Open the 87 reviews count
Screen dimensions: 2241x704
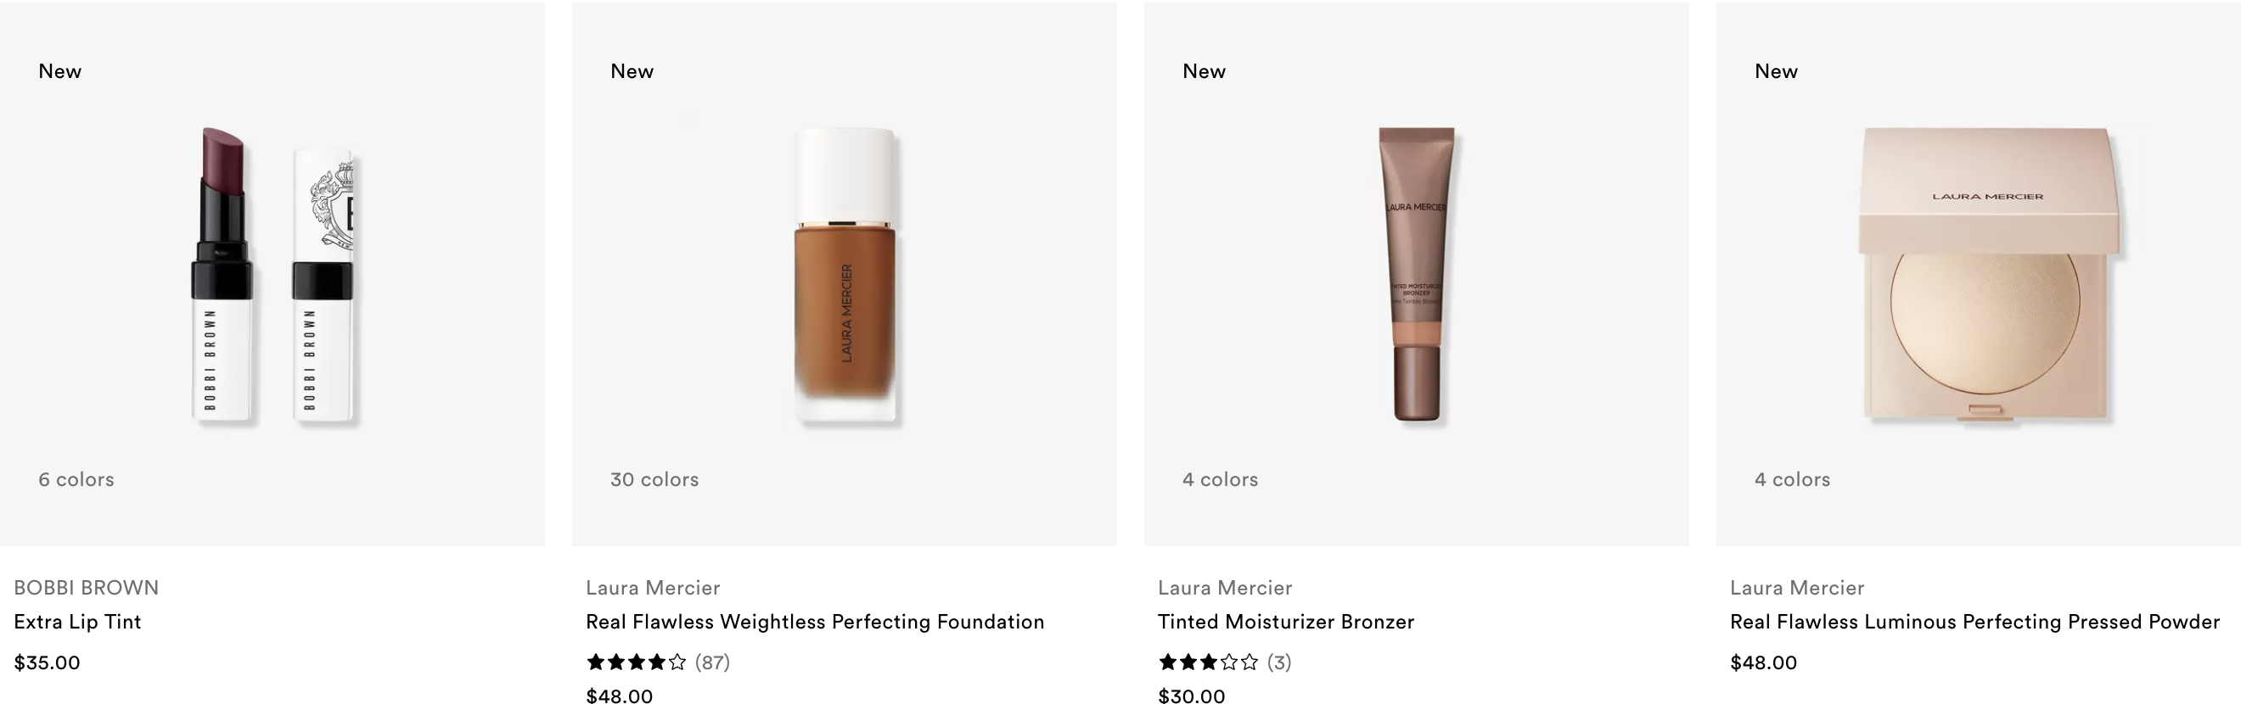[x=712, y=662]
